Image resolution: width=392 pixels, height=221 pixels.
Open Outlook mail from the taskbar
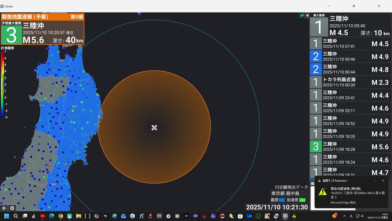coord(123,216)
